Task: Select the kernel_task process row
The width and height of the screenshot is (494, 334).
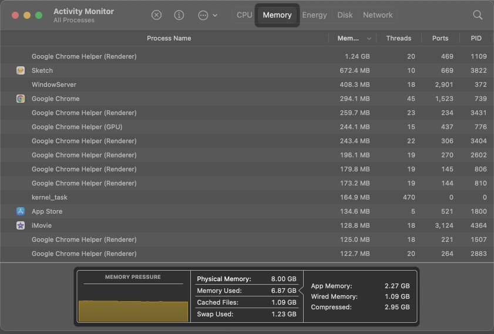Action: coord(247,197)
